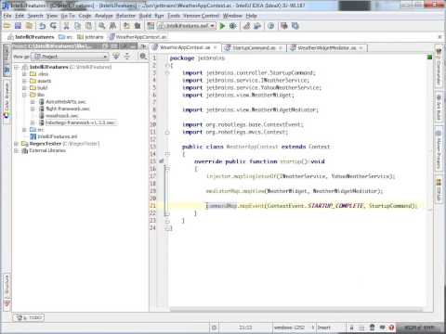Viewport: 446px width, 334px height.
Task: Click IntelliJFeatures in the navigation bar
Action: point(31,37)
